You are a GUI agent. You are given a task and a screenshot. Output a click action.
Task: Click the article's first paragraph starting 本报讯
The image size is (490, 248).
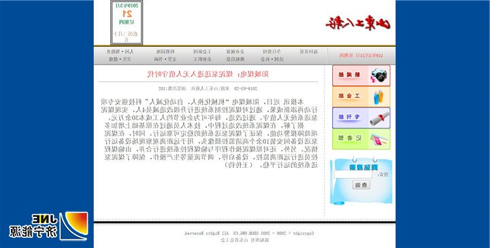pyautogui.click(x=209, y=110)
